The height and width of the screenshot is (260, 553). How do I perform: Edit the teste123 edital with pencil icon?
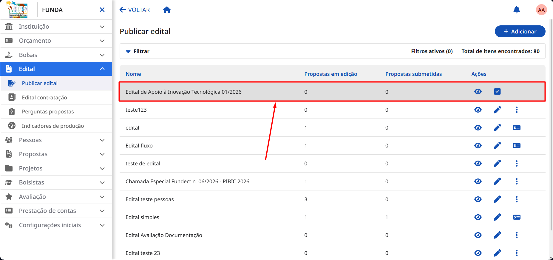497,110
